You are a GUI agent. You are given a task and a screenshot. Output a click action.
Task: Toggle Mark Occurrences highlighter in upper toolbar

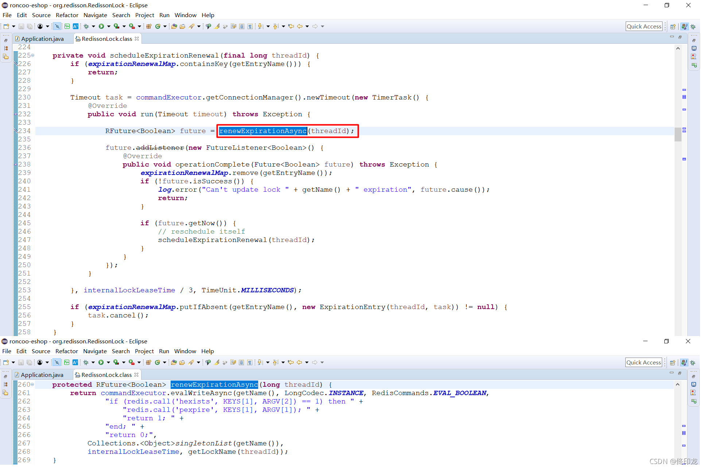(x=217, y=26)
